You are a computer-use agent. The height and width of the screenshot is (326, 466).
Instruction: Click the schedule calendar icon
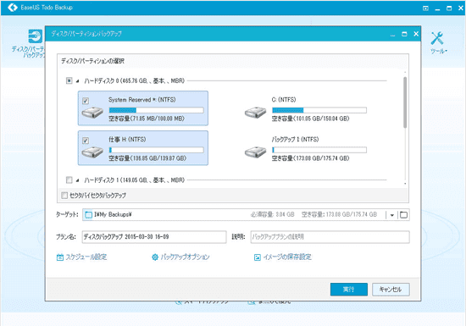pos(60,257)
